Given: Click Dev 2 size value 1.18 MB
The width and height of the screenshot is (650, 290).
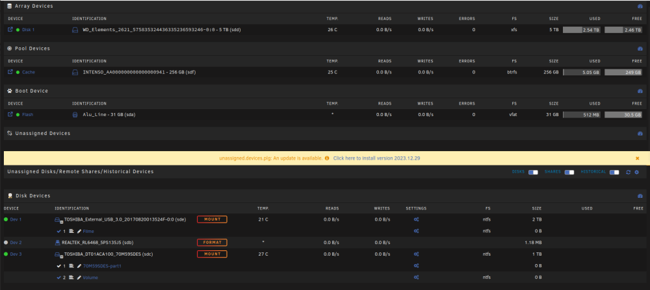Looking at the screenshot, I should (533, 243).
